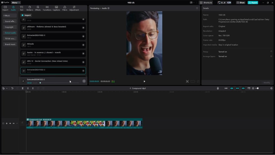Click the Import button in audio panel
275x155 pixels.
[26, 15]
